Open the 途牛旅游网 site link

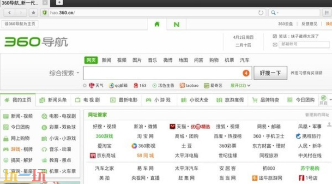267,178
